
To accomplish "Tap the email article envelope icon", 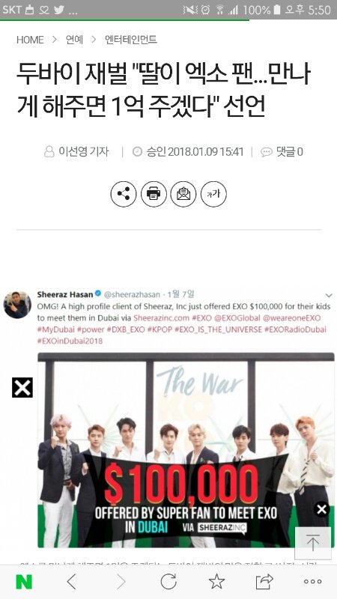I will click(183, 194).
